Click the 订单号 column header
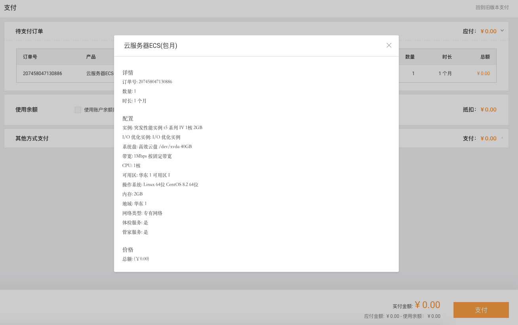Viewport: 518px width, 325px height. pos(30,57)
